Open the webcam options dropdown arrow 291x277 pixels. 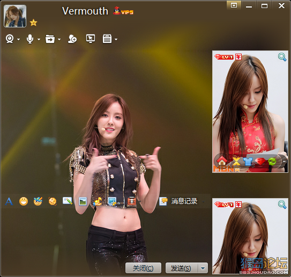tap(18, 39)
